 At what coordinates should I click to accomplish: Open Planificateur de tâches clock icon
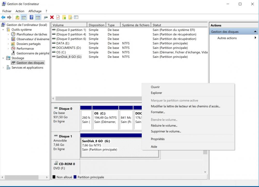[13, 34]
